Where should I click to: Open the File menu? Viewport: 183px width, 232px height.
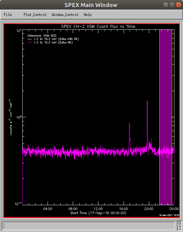coord(8,15)
